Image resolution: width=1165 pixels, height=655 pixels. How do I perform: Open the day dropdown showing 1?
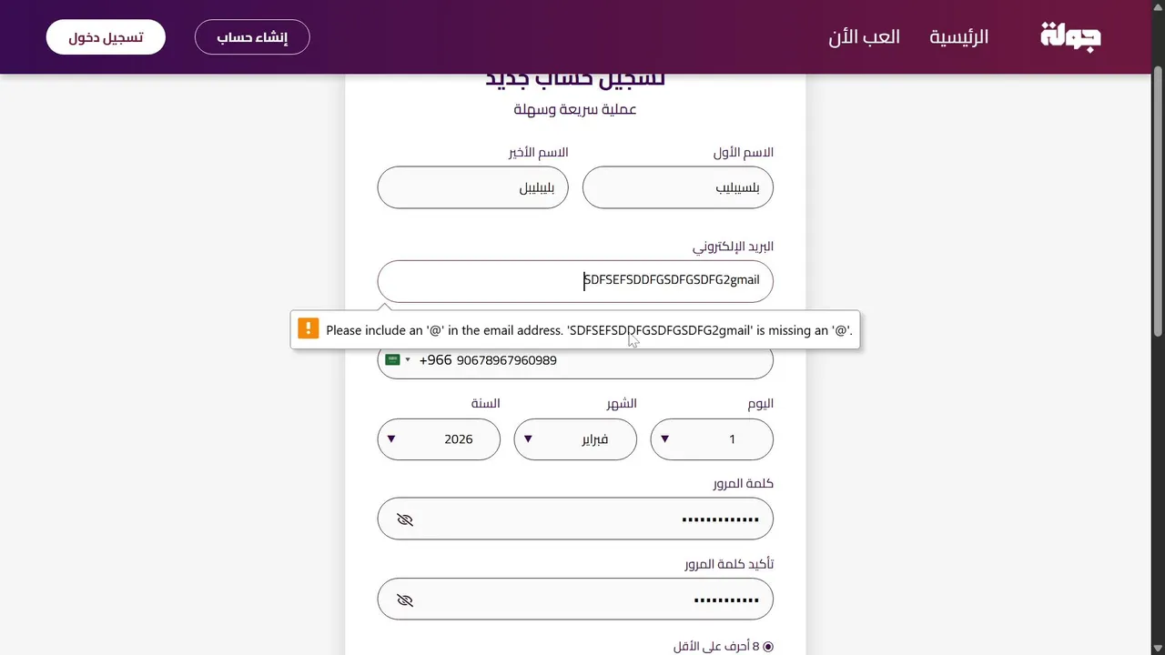click(x=712, y=439)
